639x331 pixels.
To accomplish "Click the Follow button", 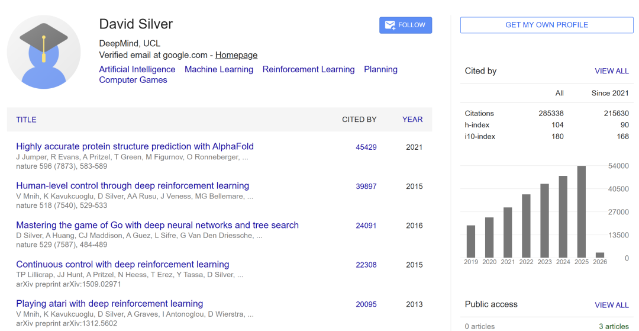I will tap(405, 25).
